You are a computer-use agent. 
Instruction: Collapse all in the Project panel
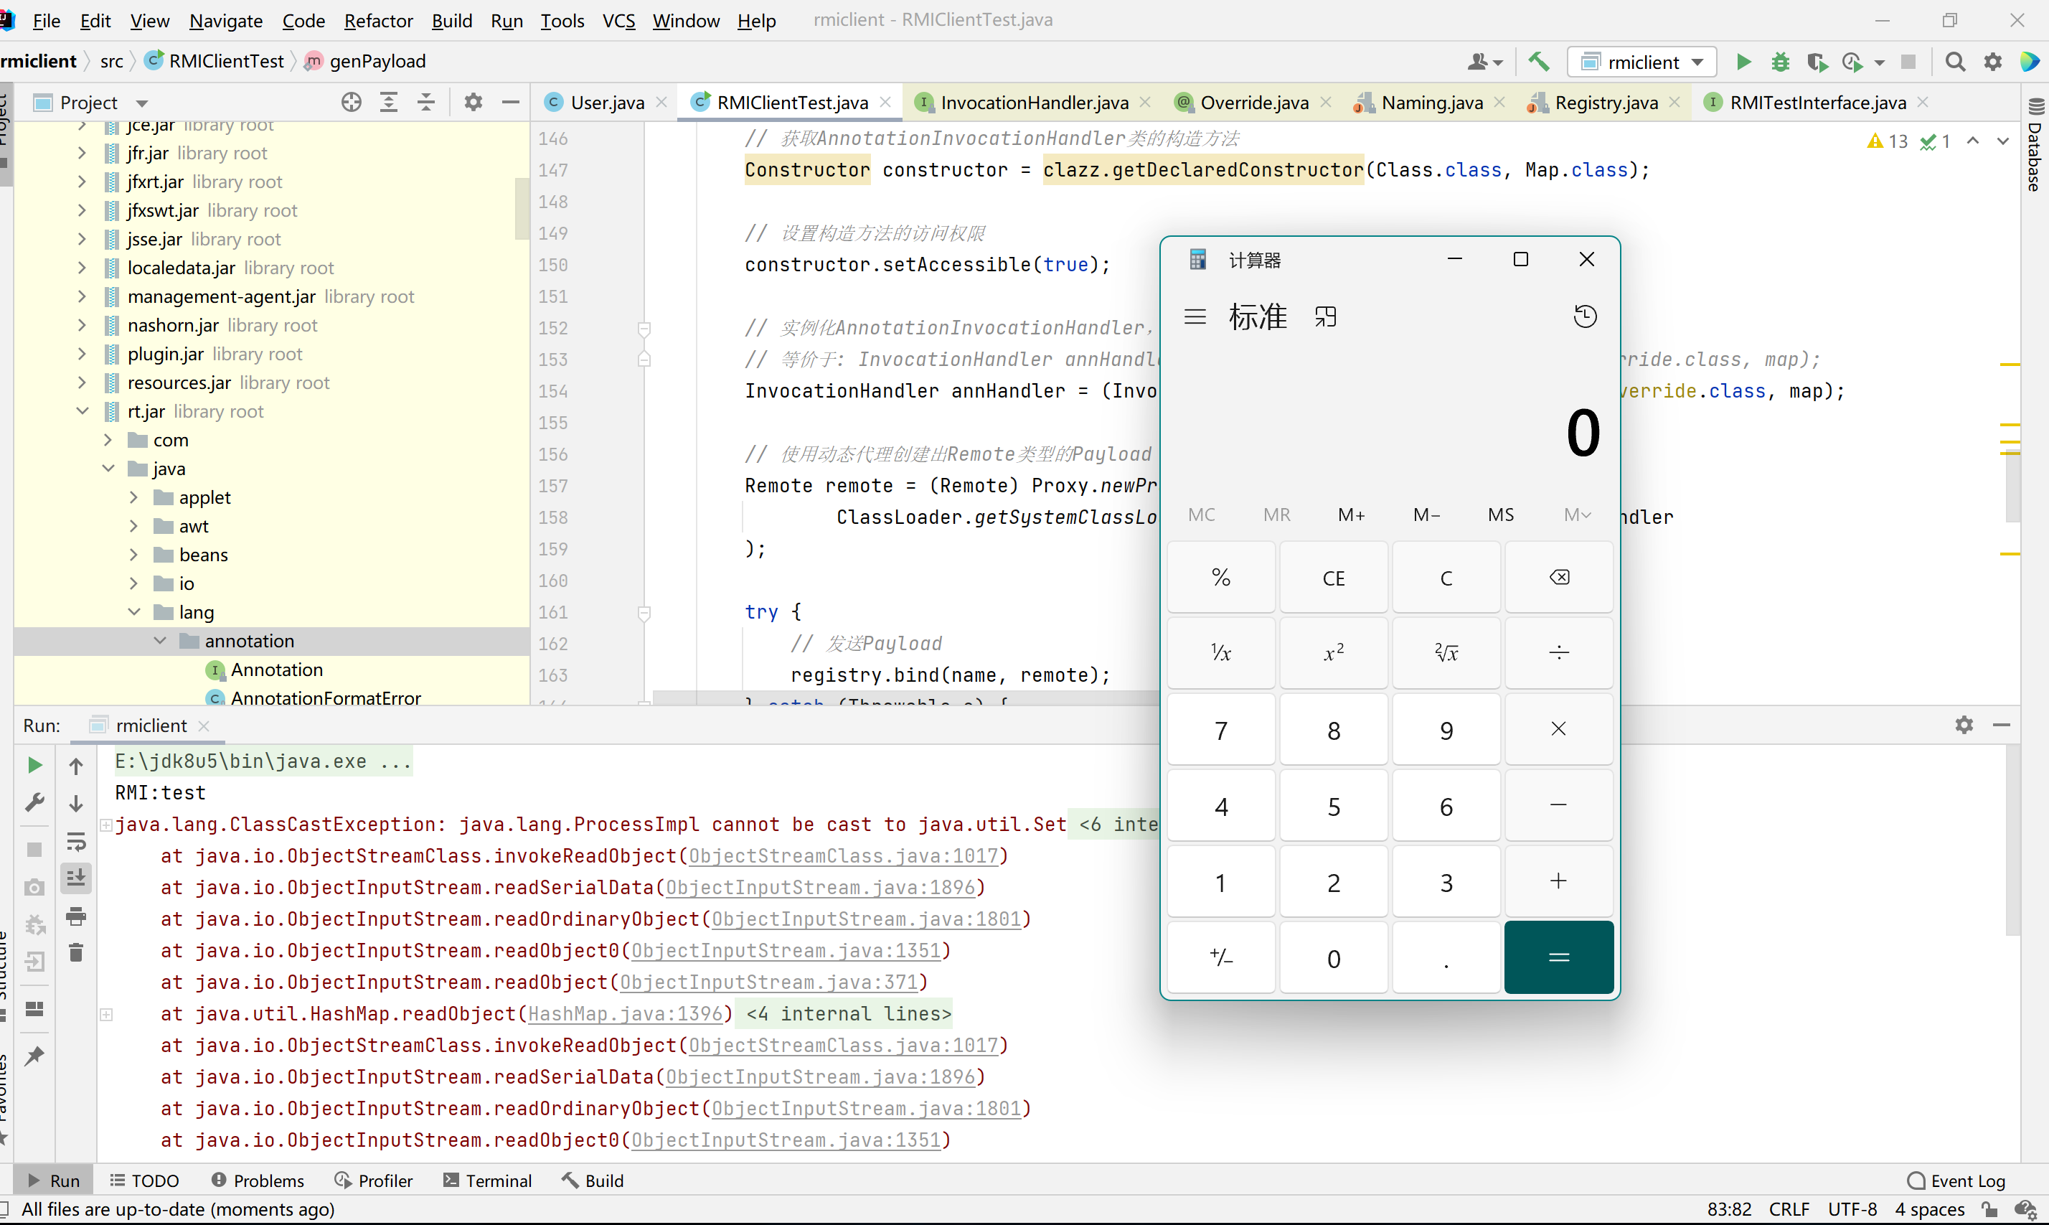pos(426,103)
